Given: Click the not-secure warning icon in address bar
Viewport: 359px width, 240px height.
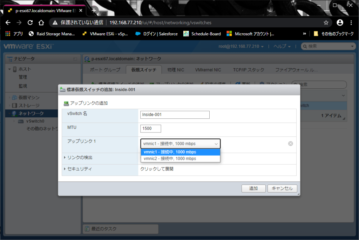Looking at the screenshot, I should (x=55, y=22).
